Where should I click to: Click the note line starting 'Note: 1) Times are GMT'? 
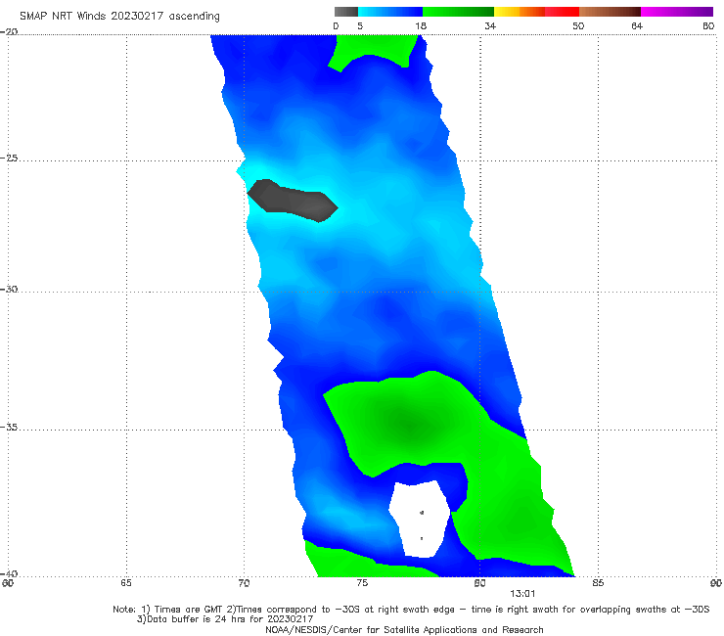click(411, 610)
